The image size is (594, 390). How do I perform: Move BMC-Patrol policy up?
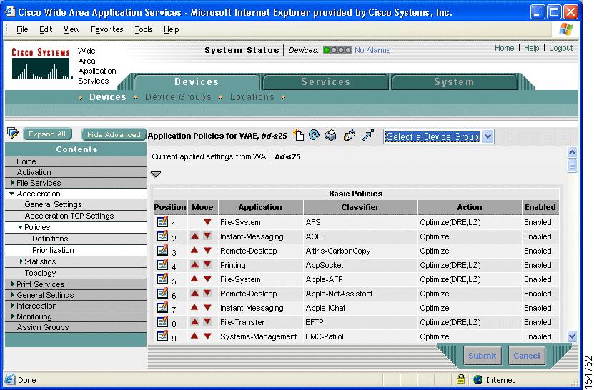coord(194,336)
